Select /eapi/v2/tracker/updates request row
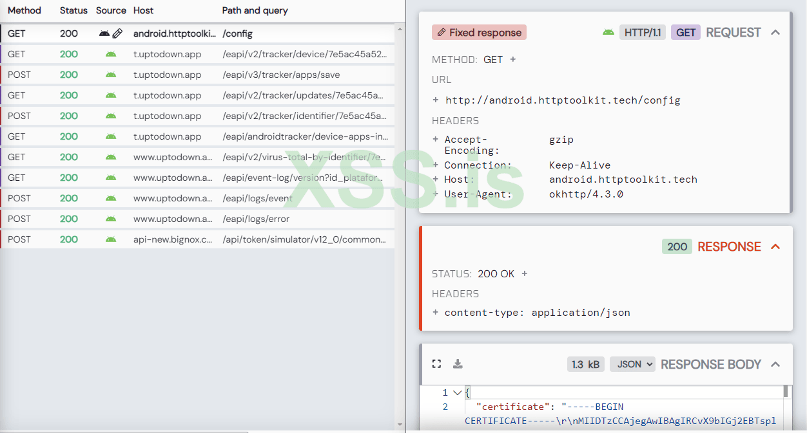The image size is (807, 433). pos(197,95)
